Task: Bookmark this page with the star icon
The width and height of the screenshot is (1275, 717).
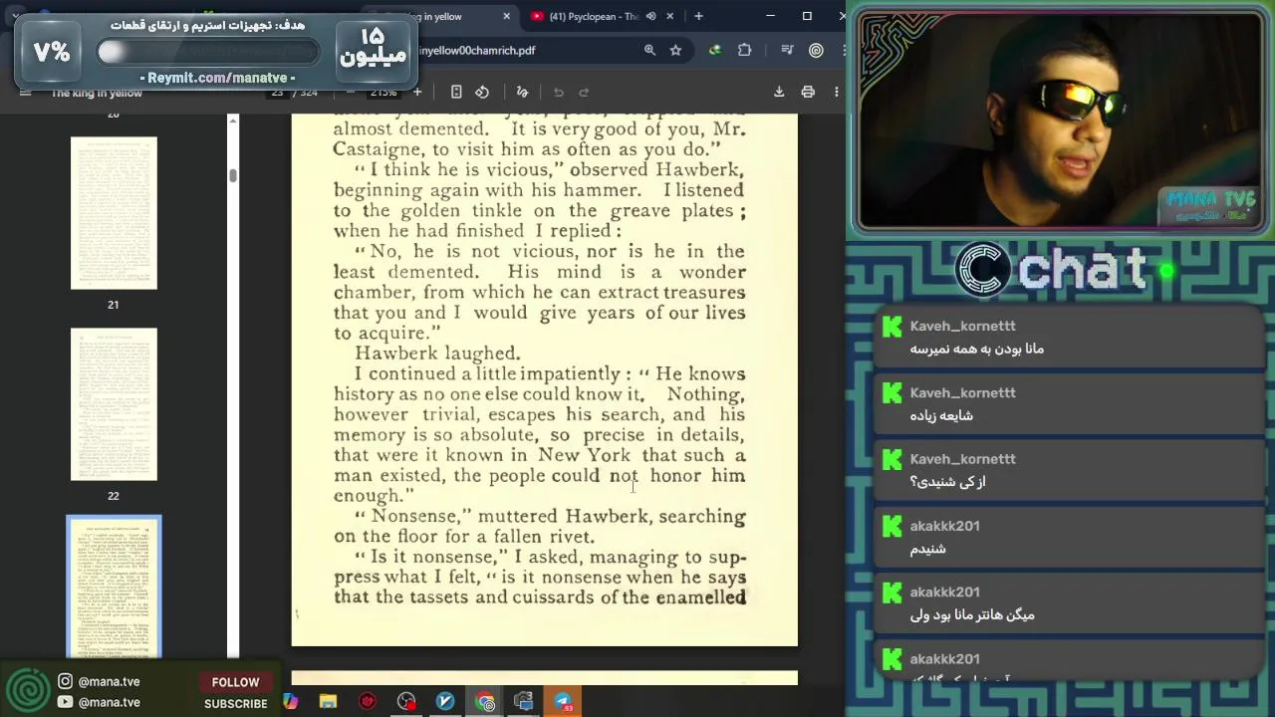Action: pyautogui.click(x=676, y=50)
